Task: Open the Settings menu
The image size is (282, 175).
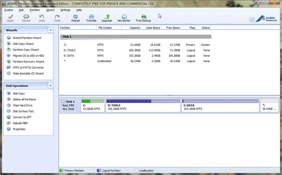Action: point(65,10)
